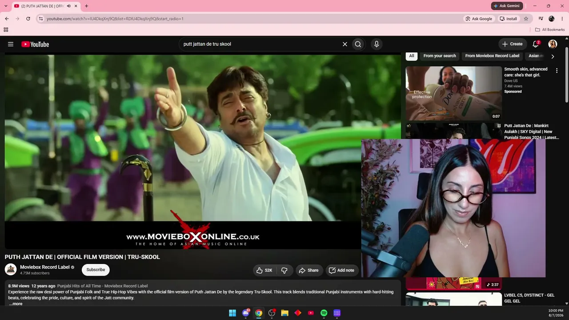Viewport: 569px width, 320px height.
Task: Open the YouTube guide hamburger menu
Action: click(11, 44)
